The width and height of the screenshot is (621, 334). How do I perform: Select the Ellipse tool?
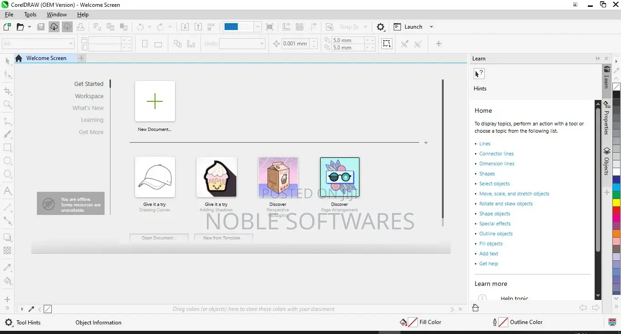[x=7, y=160]
